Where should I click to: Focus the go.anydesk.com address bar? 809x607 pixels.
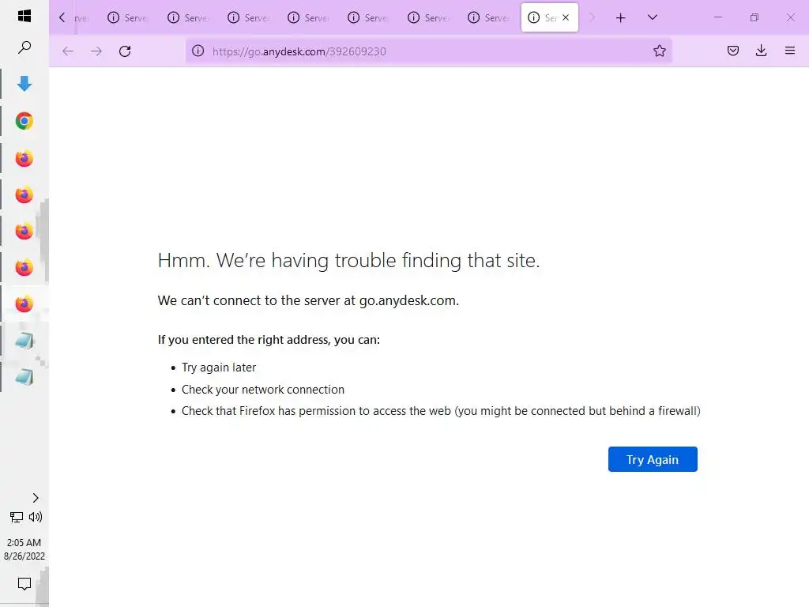428,51
